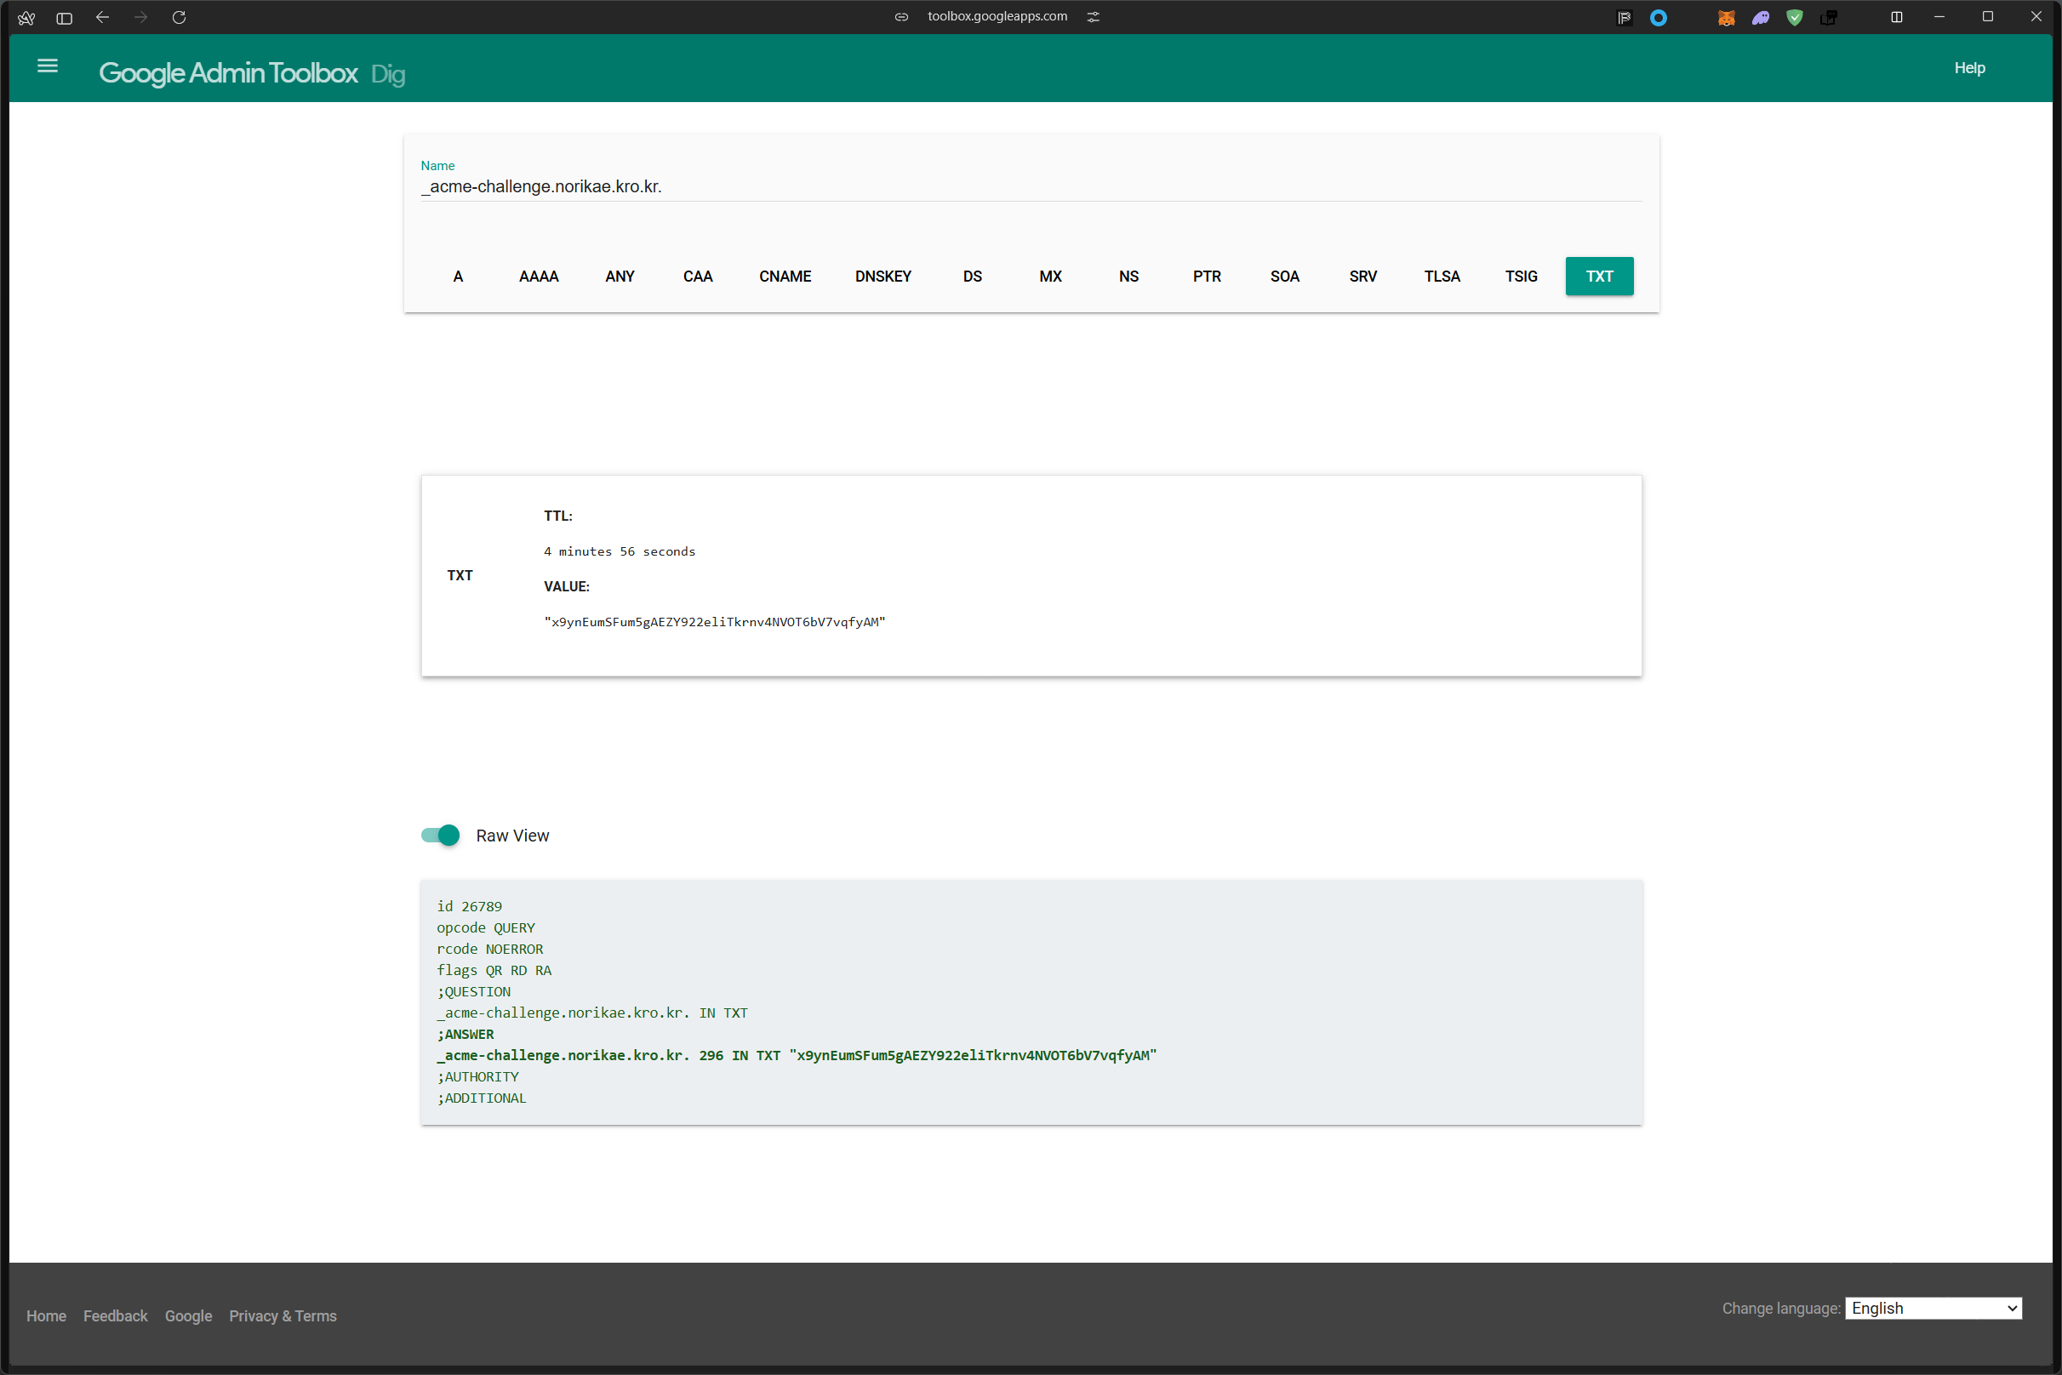This screenshot has width=2062, height=1375.
Task: Select the PTR record type
Action: coord(1206,277)
